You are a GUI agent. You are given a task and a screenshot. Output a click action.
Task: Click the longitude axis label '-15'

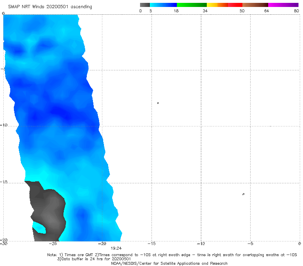[151, 243]
